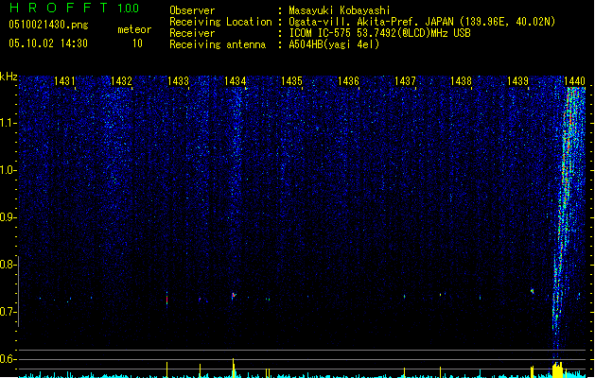Click the 1431 time axis marker
This screenshot has width=595, height=378.
(64, 81)
